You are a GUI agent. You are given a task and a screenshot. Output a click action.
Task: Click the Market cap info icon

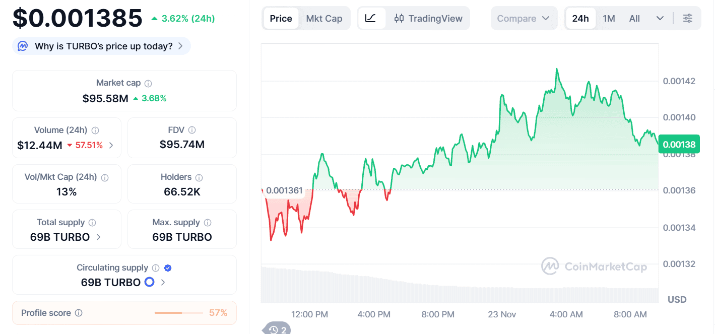coord(148,83)
